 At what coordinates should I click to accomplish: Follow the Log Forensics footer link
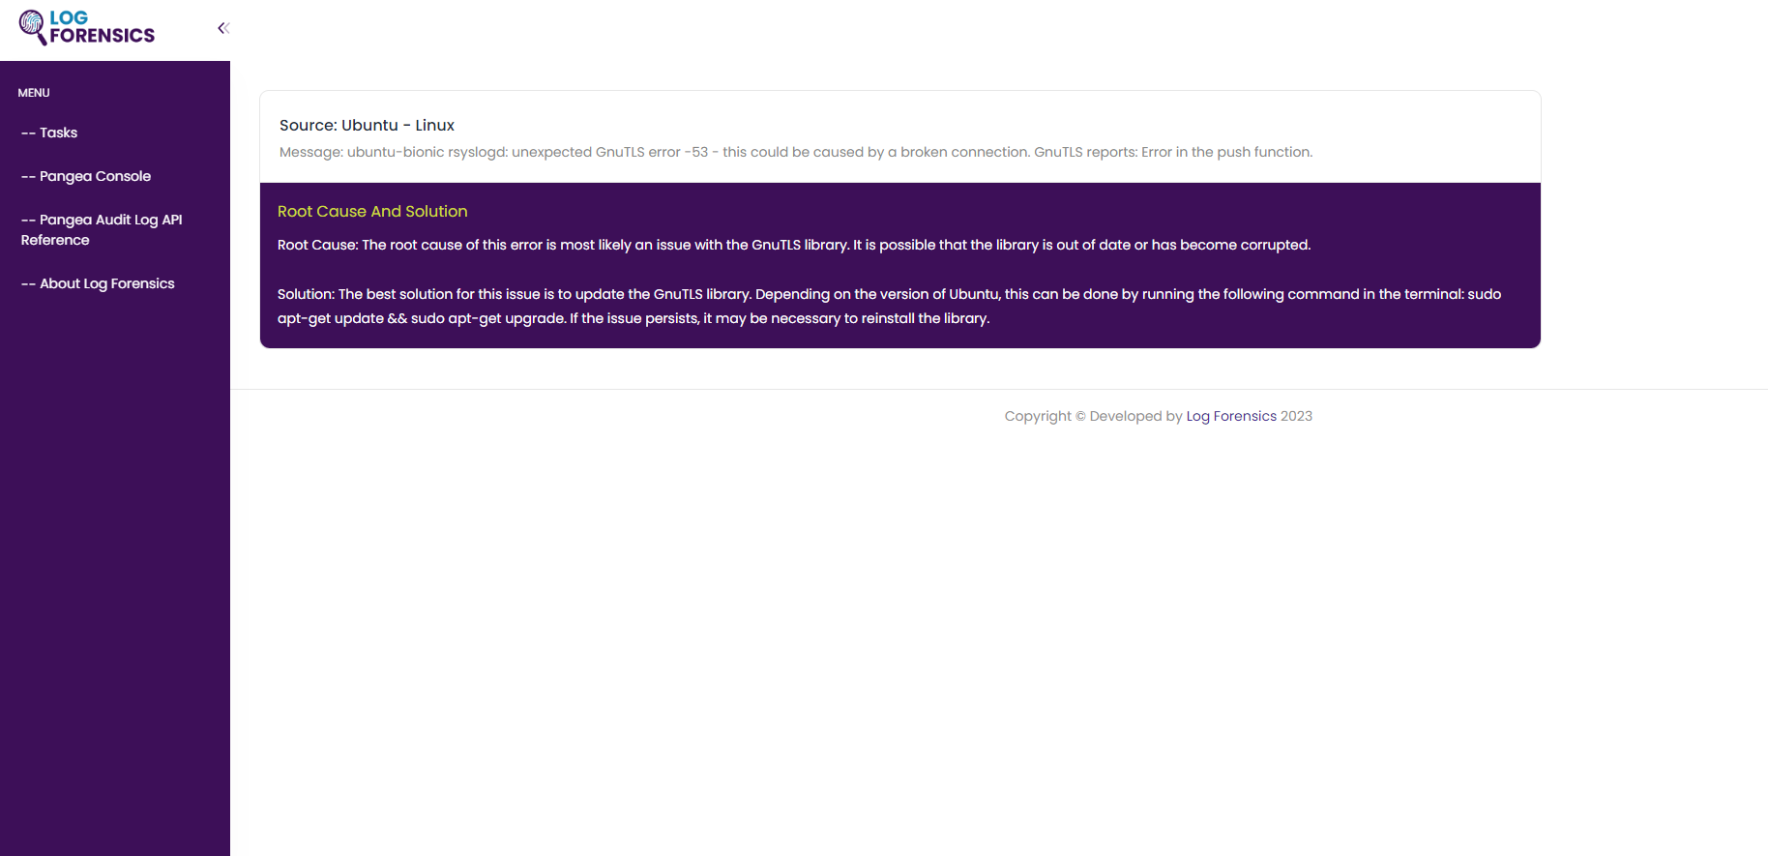click(x=1231, y=416)
